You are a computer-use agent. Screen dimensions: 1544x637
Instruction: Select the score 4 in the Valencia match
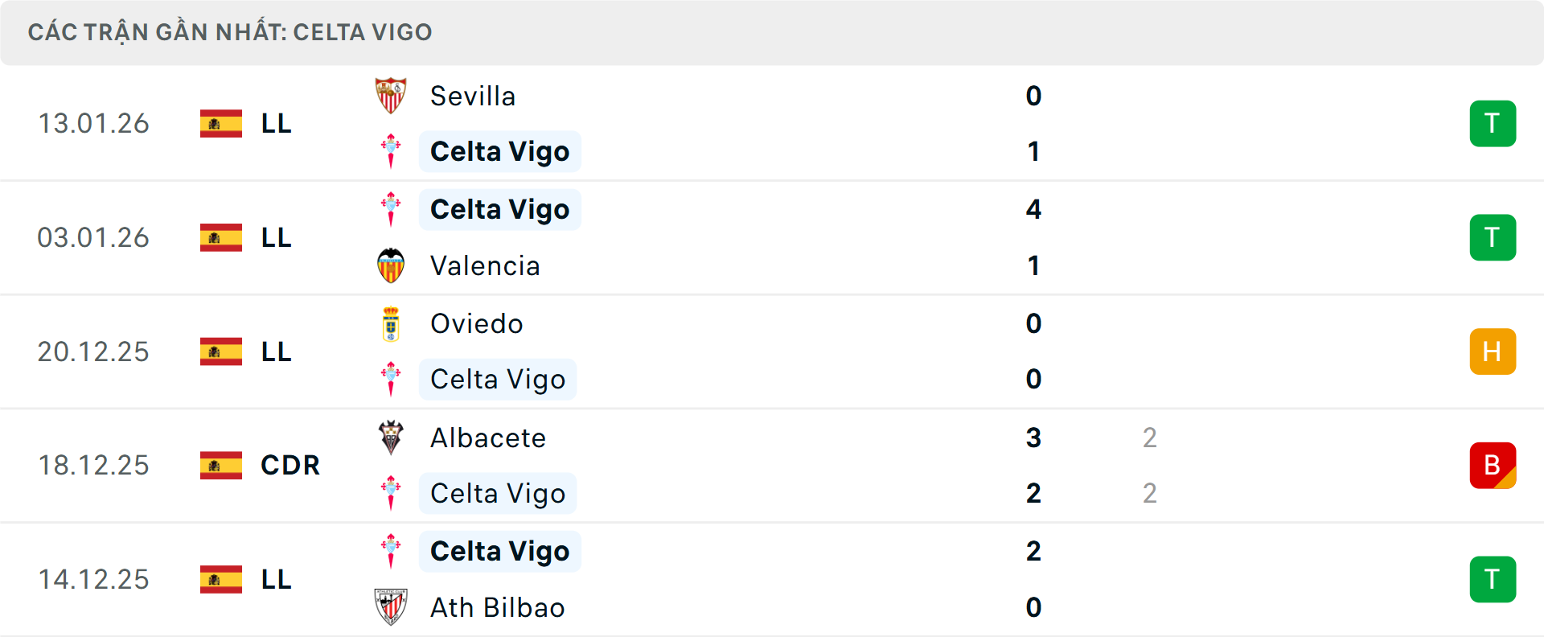[x=1033, y=209]
